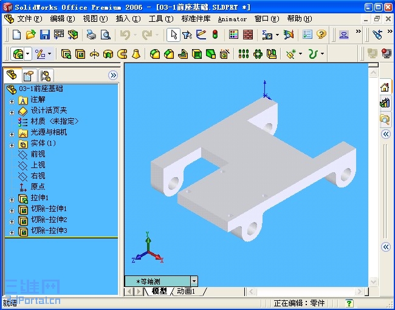The image size is (395, 310).
Task: Open the Animator menu
Action: 232,19
